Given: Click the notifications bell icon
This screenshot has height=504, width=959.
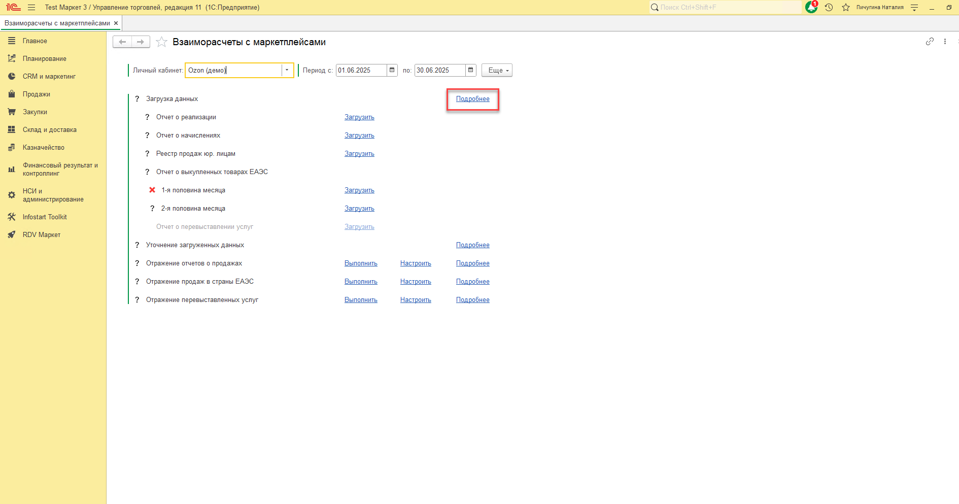Looking at the screenshot, I should pos(811,7).
